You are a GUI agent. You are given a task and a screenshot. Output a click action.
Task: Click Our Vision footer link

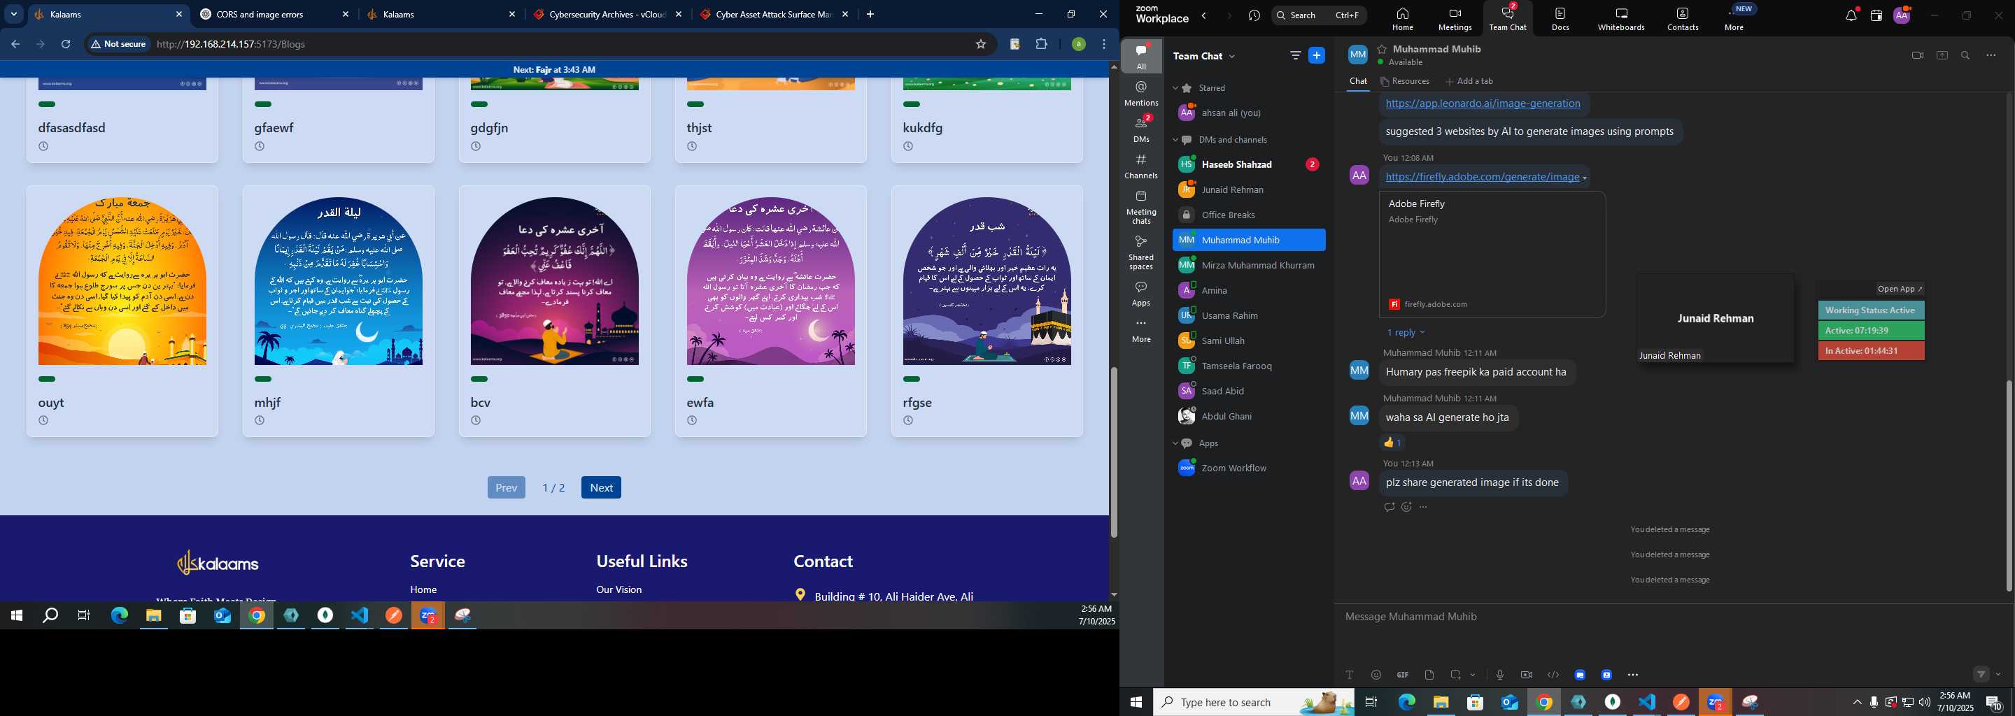(x=618, y=589)
